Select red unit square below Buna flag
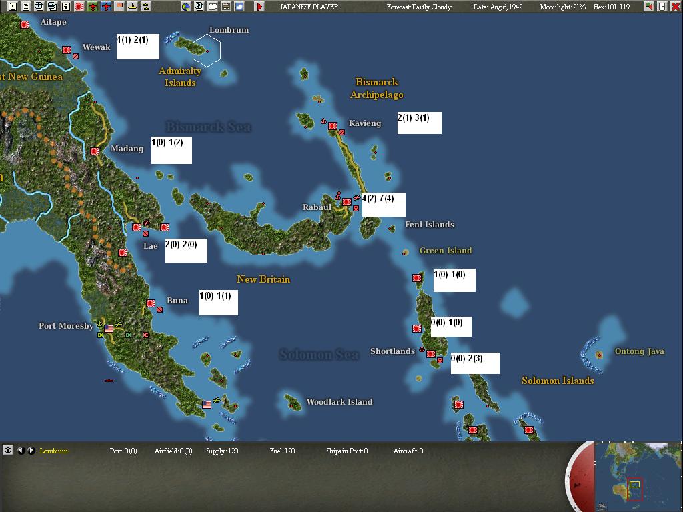The image size is (683, 512). click(x=160, y=309)
